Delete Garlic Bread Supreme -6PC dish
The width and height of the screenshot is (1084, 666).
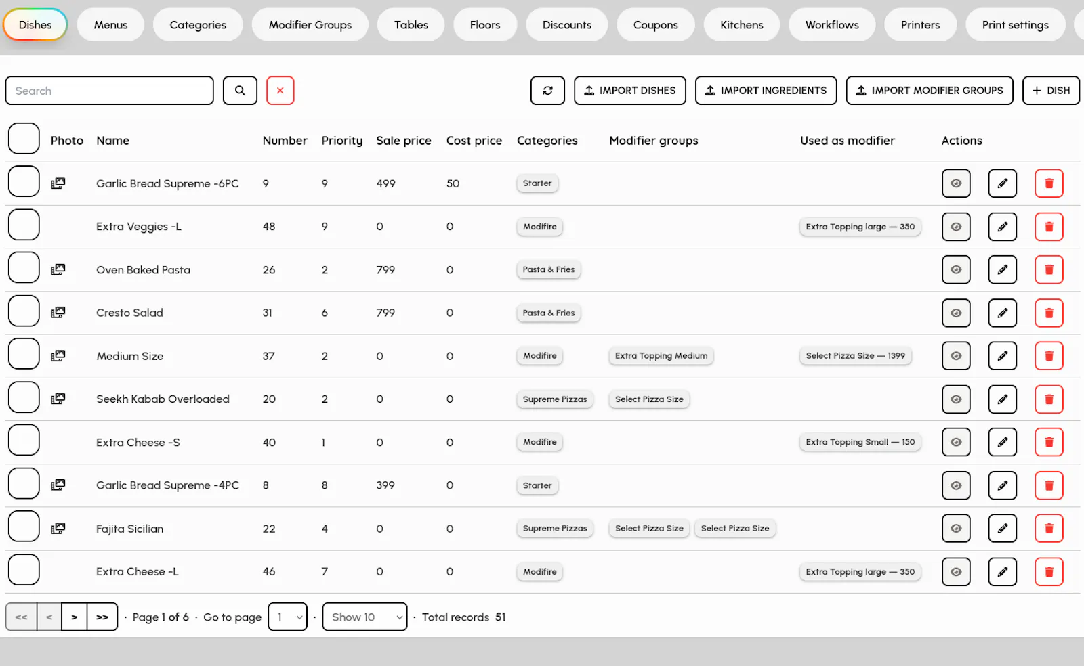pos(1049,183)
